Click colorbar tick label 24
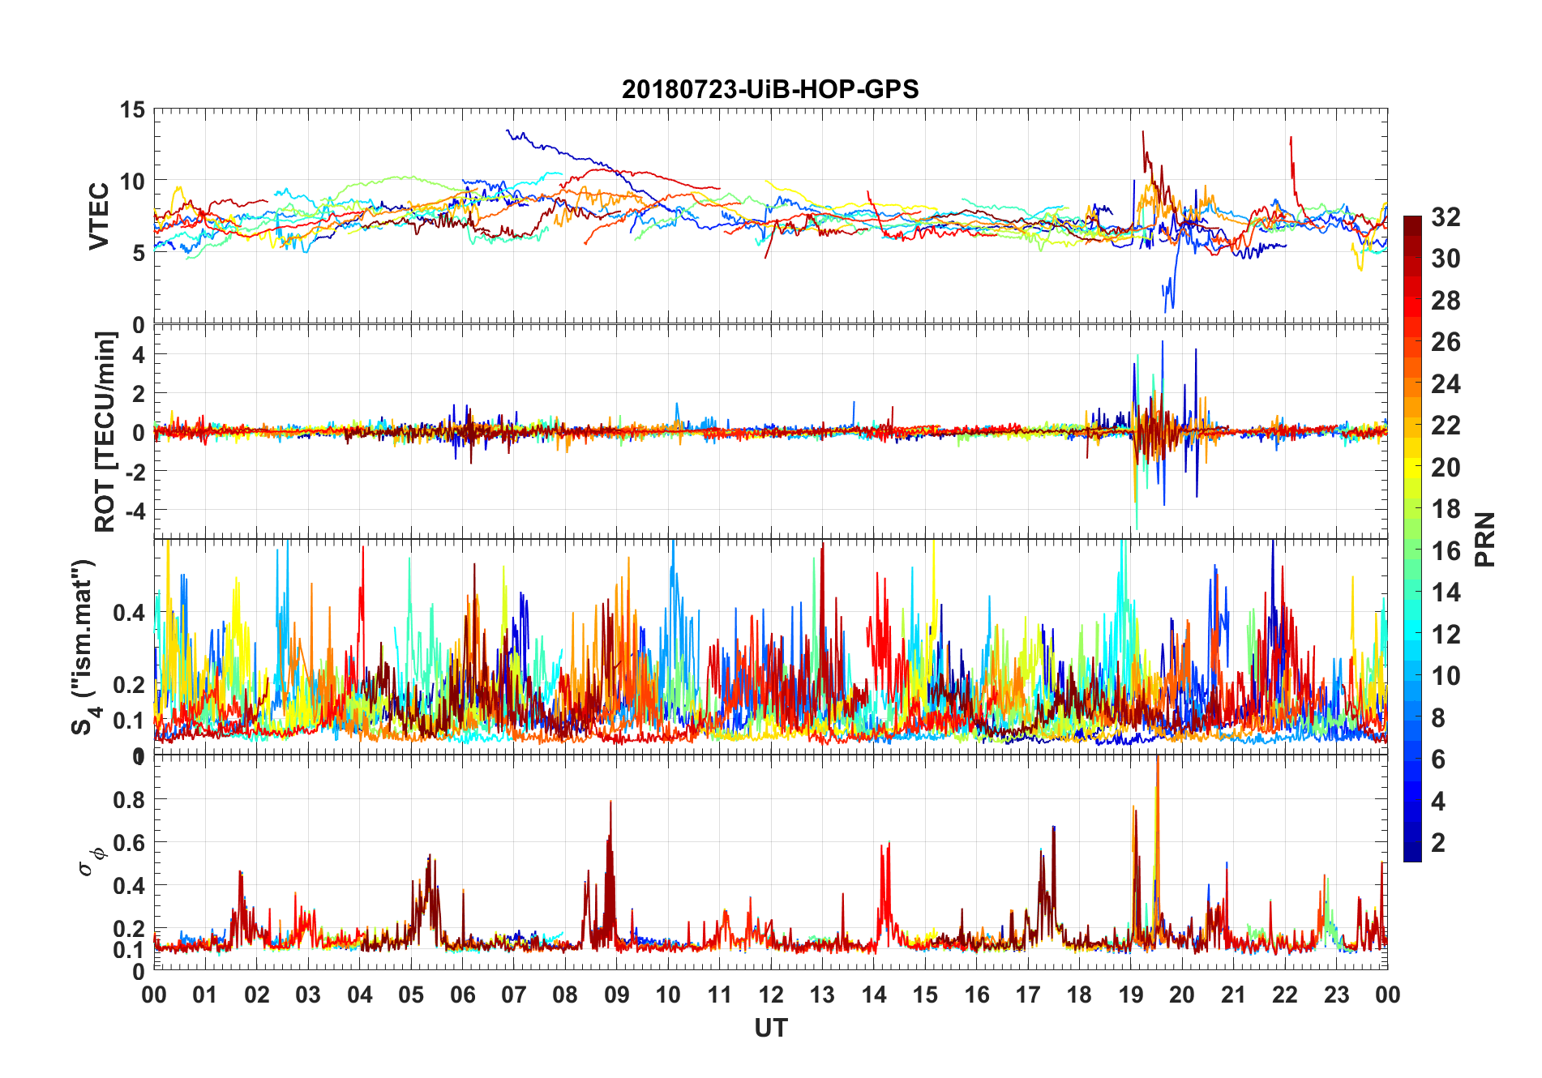 point(1446,383)
